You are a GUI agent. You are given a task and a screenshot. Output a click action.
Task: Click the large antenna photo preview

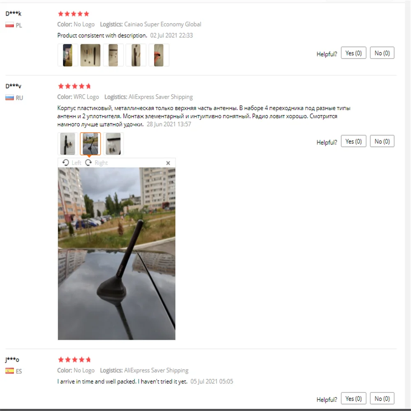[117, 254]
